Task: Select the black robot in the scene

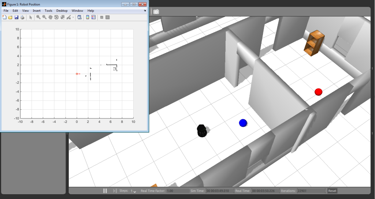Action: tap(202, 131)
